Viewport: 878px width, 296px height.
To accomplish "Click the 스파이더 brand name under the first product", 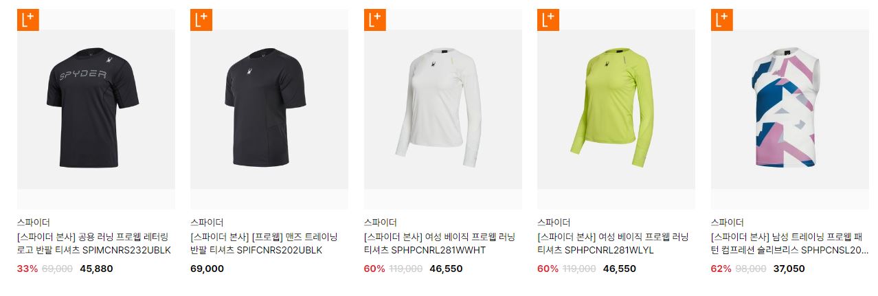I will (x=33, y=223).
